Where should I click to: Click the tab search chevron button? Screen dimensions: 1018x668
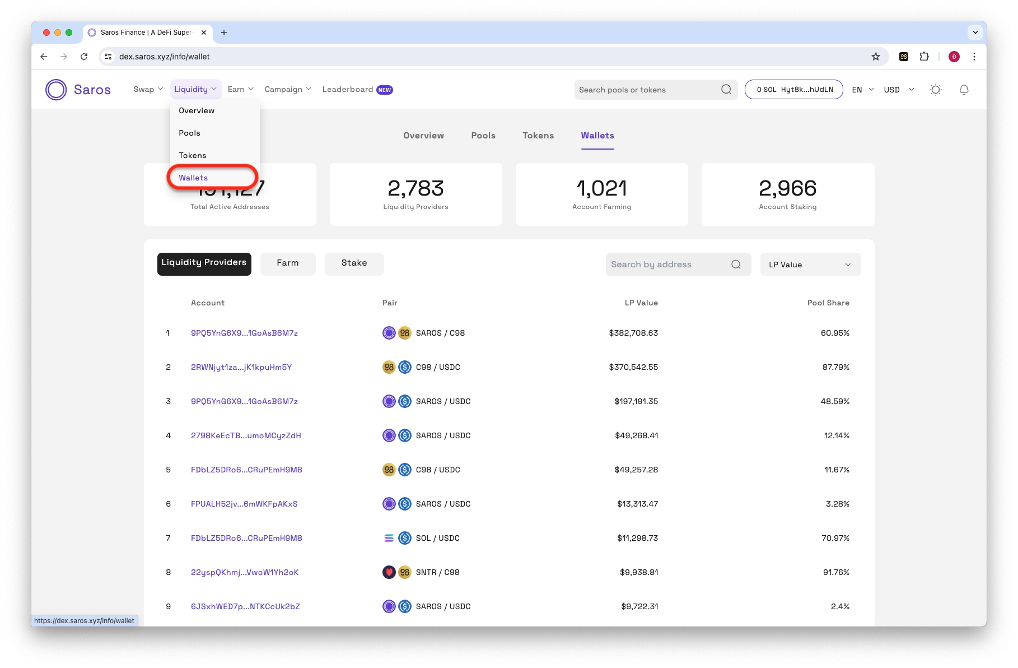pos(975,33)
